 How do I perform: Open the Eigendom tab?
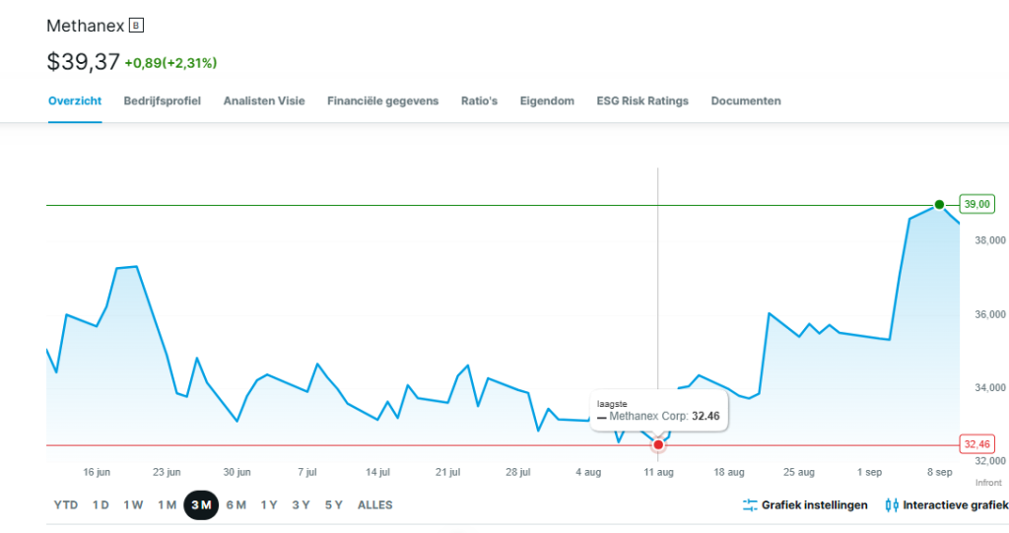[x=547, y=100]
